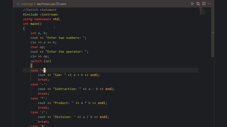
Task: Click '#include <iostream>' line
Action: coord(41,14)
